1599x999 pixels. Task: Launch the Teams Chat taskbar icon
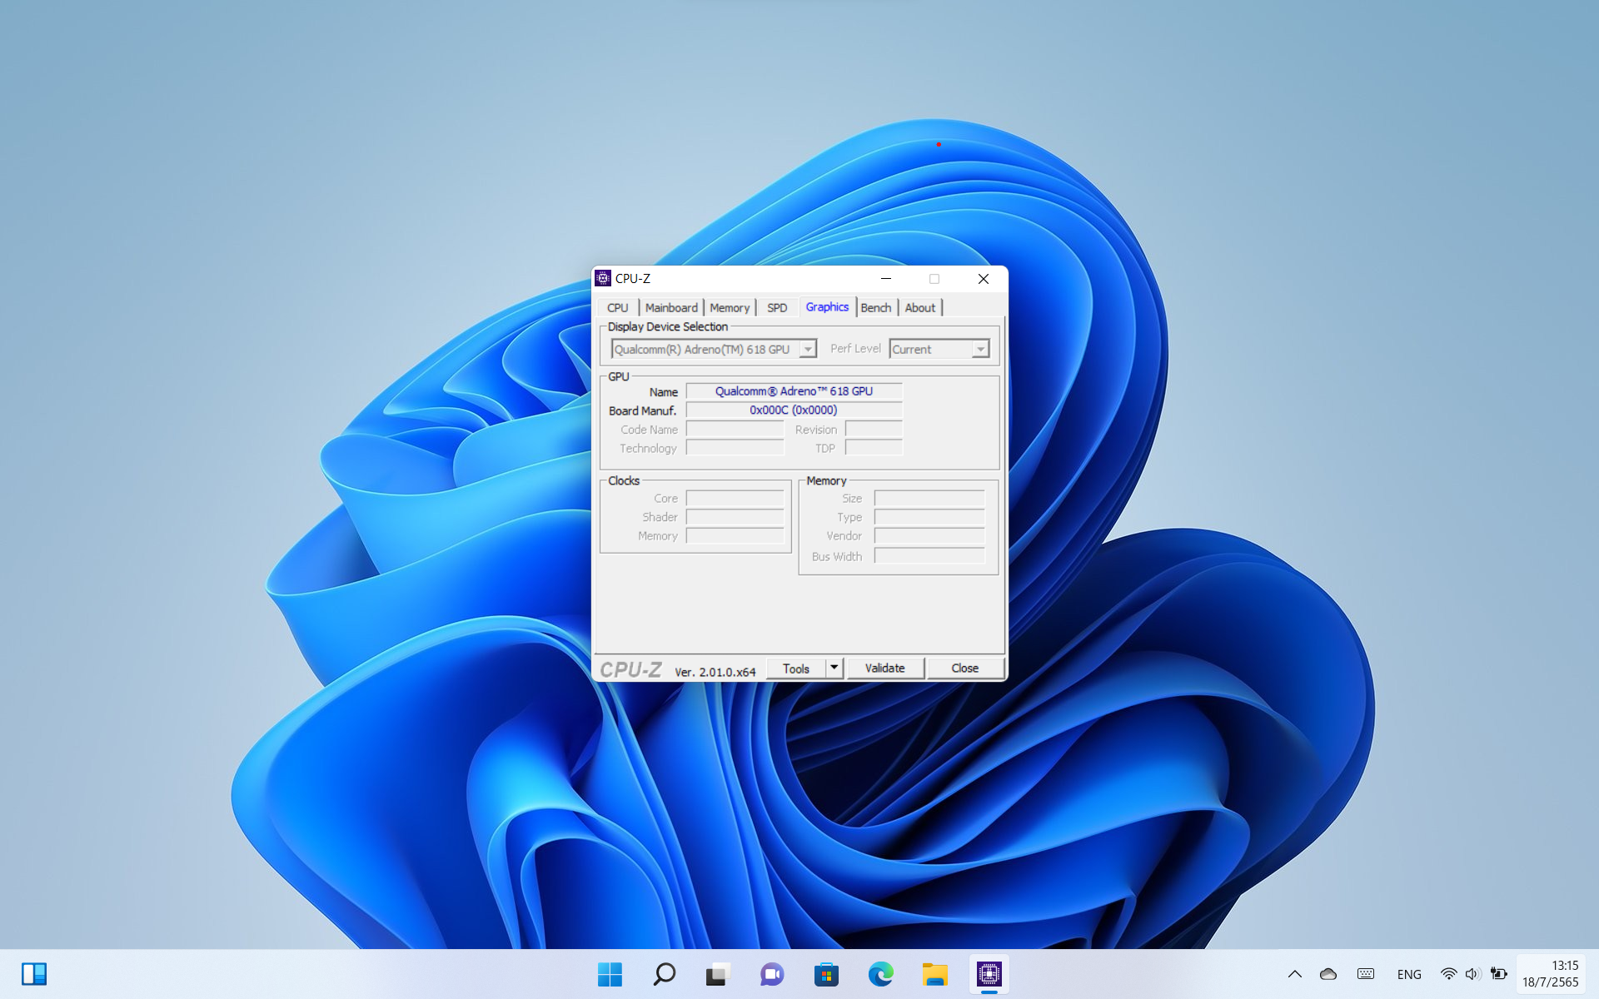coord(772,974)
